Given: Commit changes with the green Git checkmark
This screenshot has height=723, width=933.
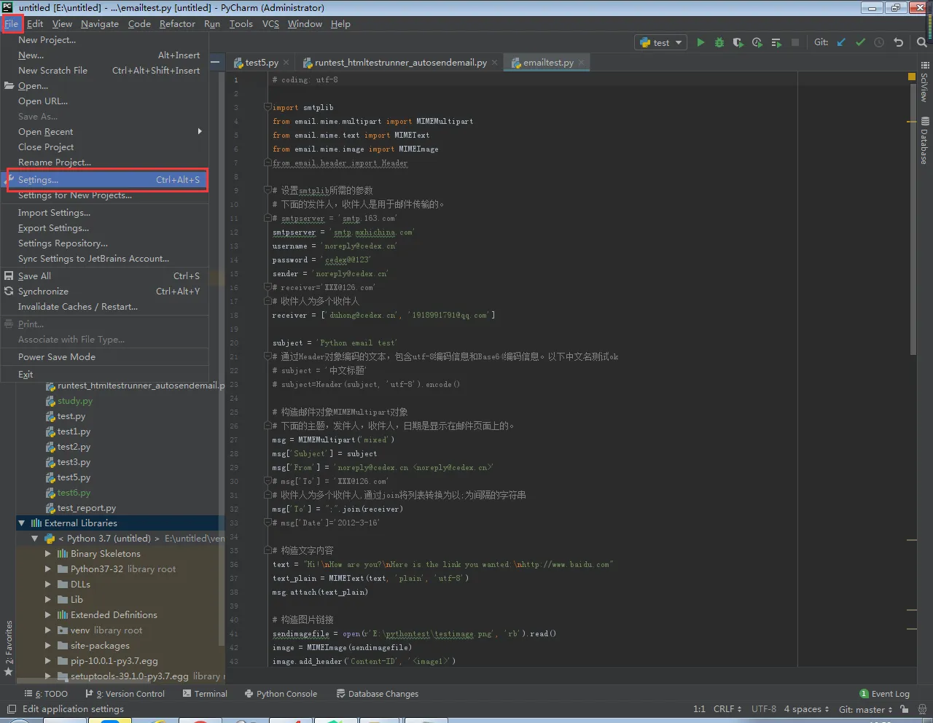Looking at the screenshot, I should 860,42.
